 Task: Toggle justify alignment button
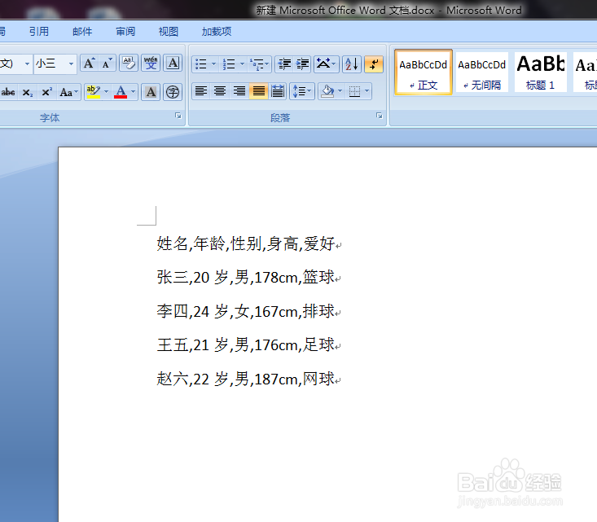[258, 91]
